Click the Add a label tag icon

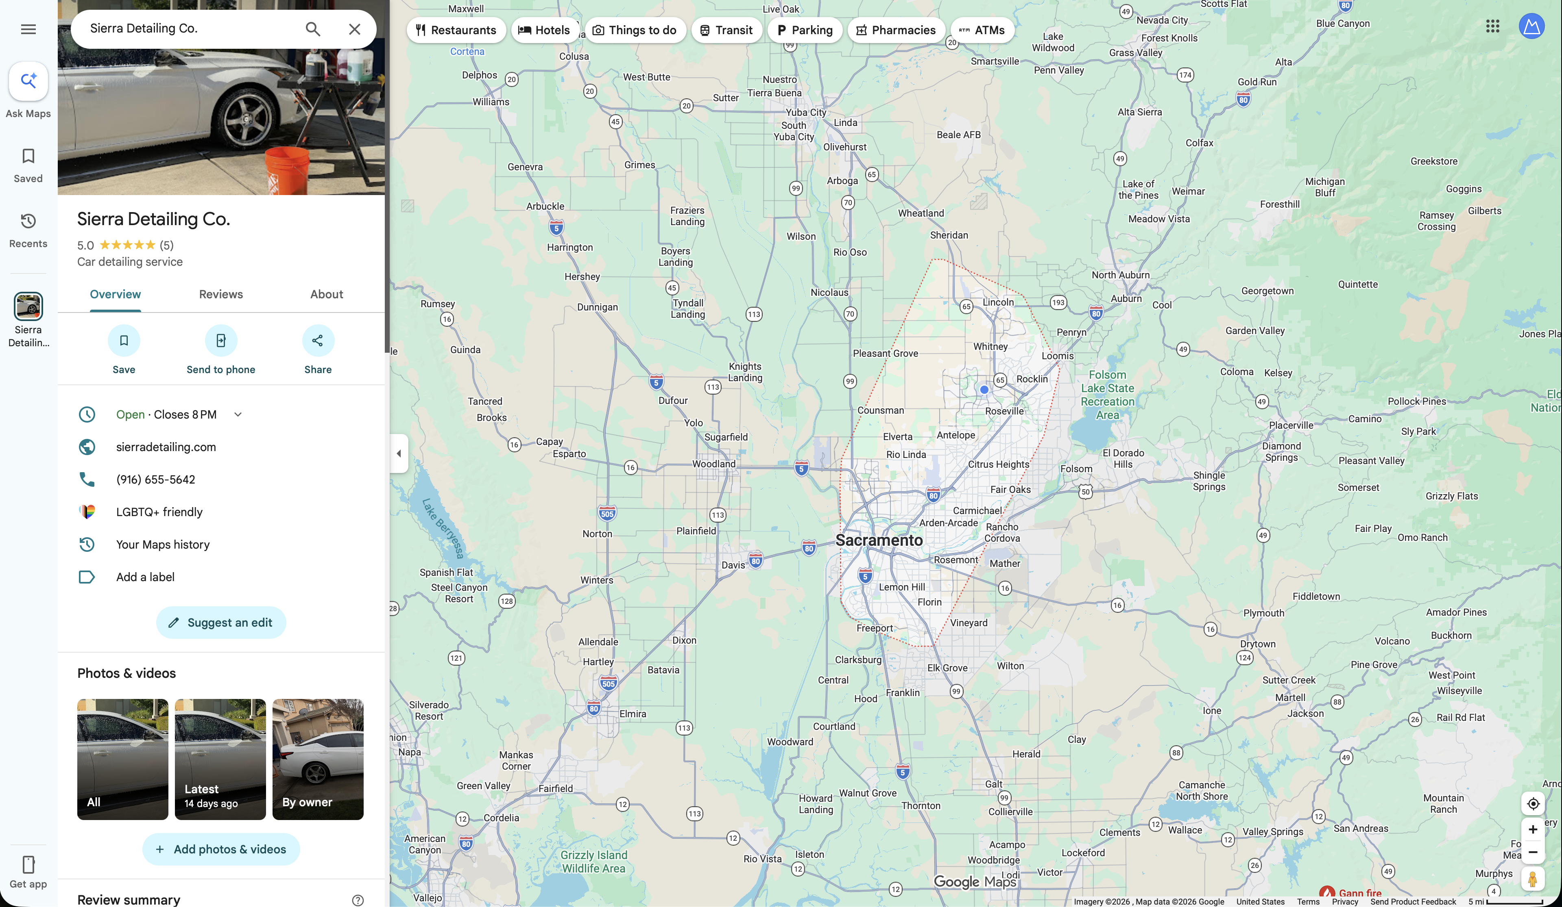click(87, 577)
